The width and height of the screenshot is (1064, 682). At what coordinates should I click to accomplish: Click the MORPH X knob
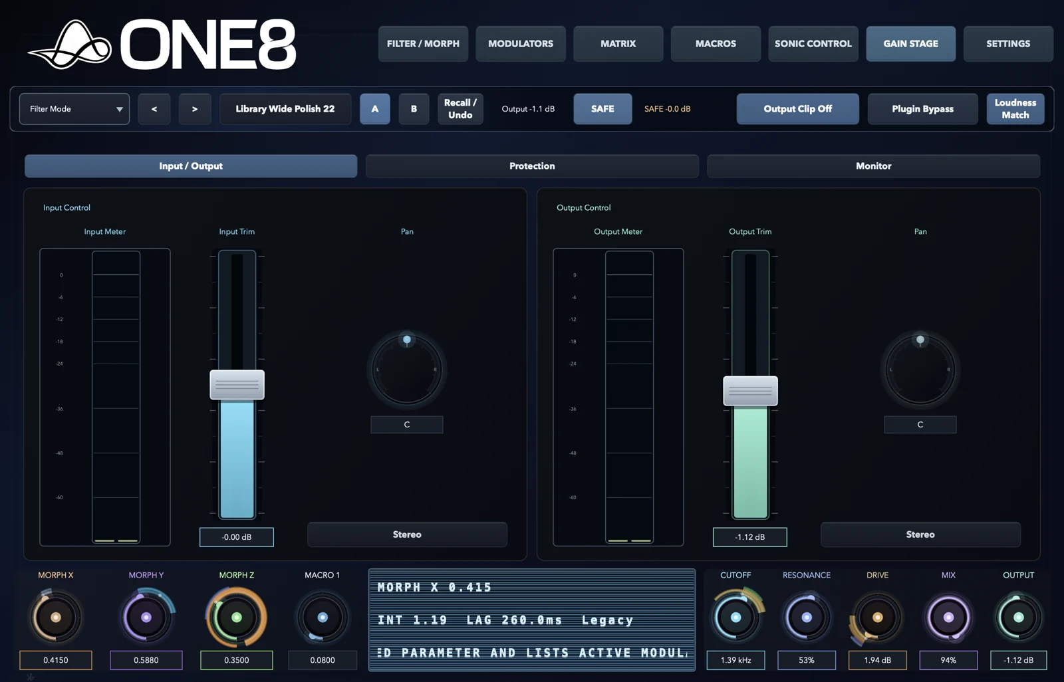56,618
